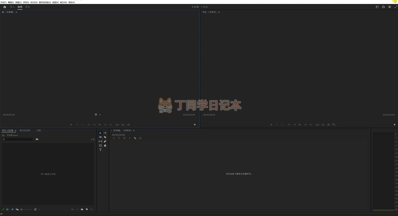The height and width of the screenshot is (216, 398).
Task: Expand the Program monitor panel menu
Action: click(219, 12)
